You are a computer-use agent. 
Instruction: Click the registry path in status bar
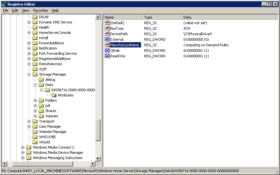[121, 171]
